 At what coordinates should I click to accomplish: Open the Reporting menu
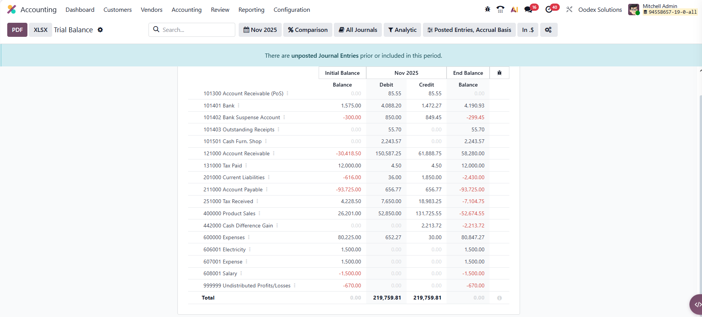251,9
